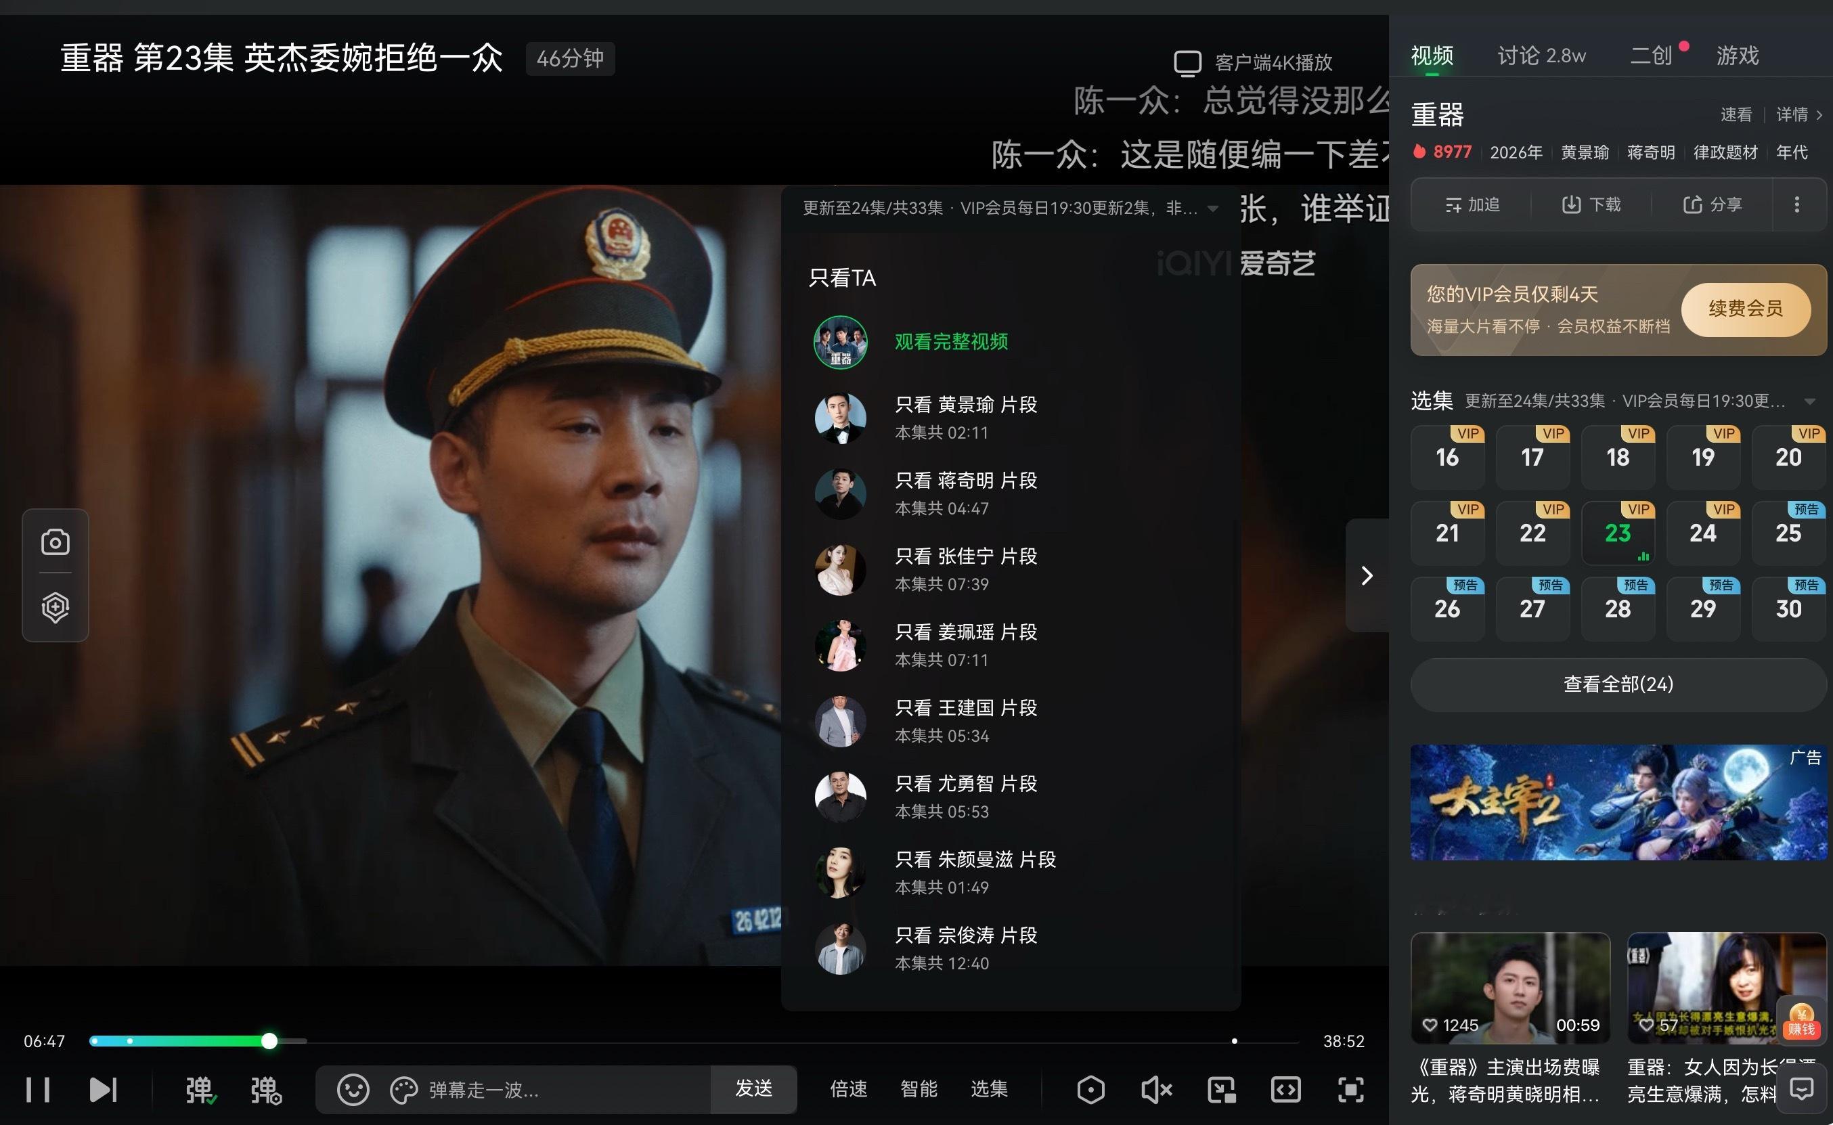
Task: Pause the video playback
Action: [x=37, y=1090]
